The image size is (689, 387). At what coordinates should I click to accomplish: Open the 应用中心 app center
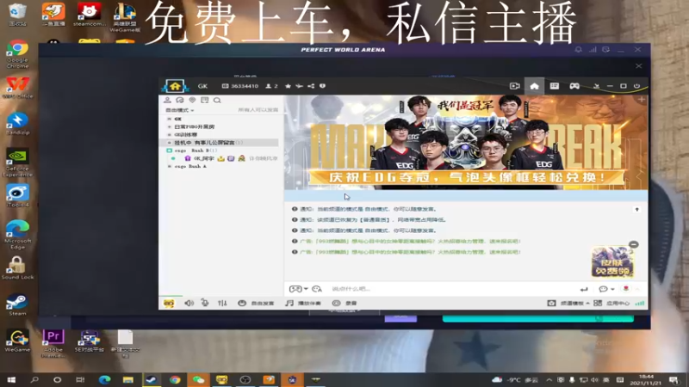coord(611,304)
